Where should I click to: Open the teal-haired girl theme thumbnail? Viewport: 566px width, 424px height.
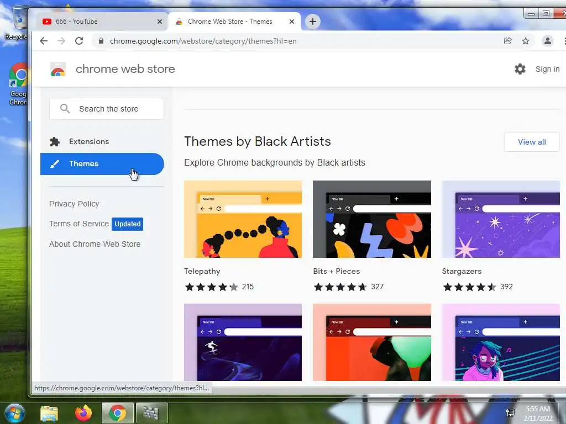coord(501,342)
